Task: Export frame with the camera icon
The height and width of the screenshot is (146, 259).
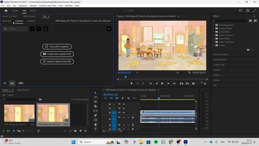Action: 193,84
